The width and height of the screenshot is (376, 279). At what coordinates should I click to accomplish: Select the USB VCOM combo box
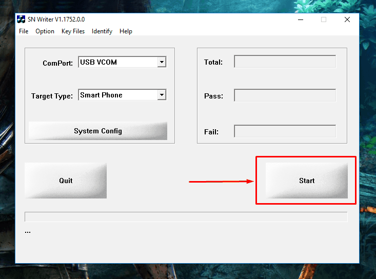[x=122, y=62]
